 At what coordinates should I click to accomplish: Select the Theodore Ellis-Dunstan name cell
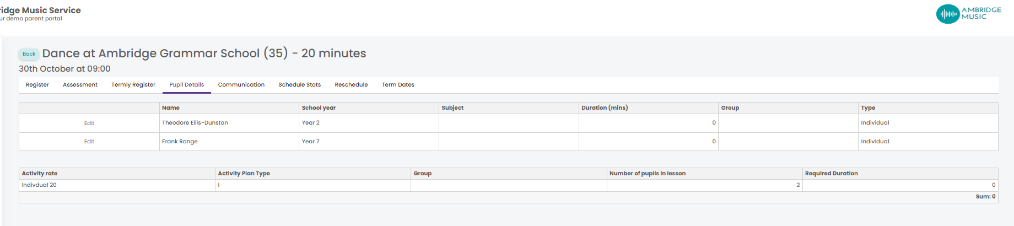click(229, 123)
